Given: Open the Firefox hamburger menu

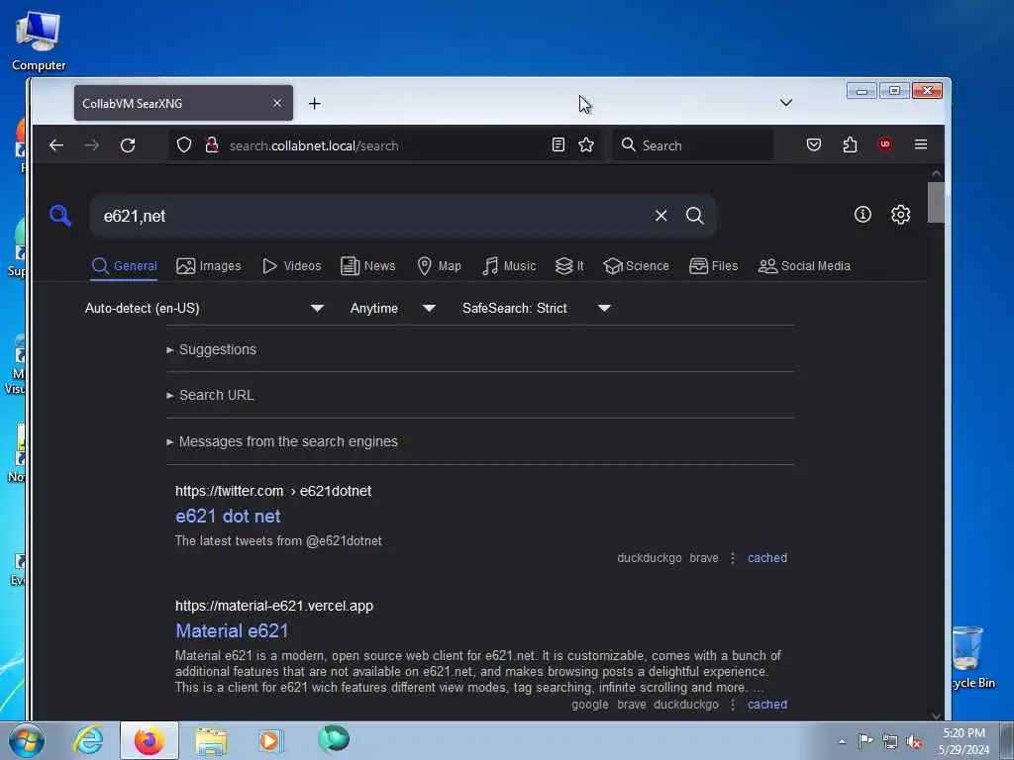Looking at the screenshot, I should click(x=921, y=144).
